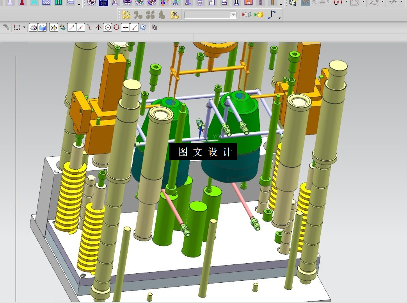This screenshot has height=303, width=407.
Task: Click the red bolt-shaped icon in top toolbar
Action: click(22, 3)
